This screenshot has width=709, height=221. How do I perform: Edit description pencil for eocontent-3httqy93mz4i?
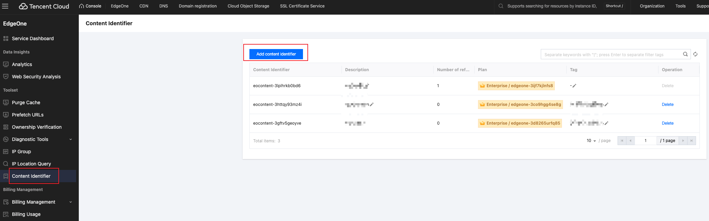[x=372, y=105]
